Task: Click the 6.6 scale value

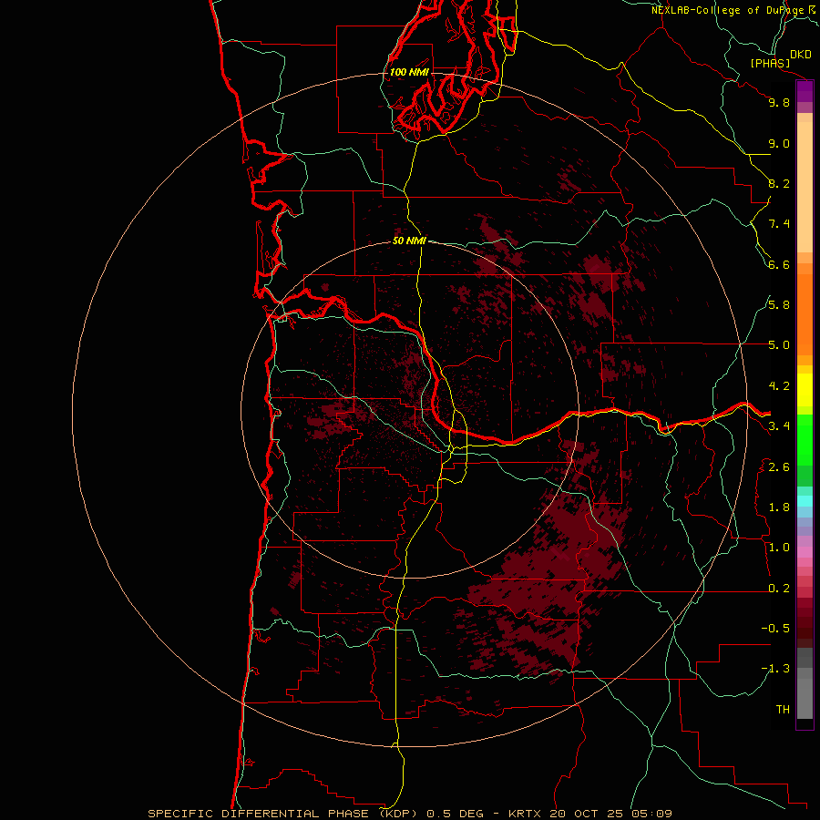Action: coord(779,264)
